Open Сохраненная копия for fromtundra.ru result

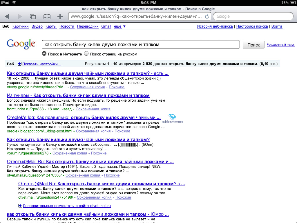click(x=93, y=109)
